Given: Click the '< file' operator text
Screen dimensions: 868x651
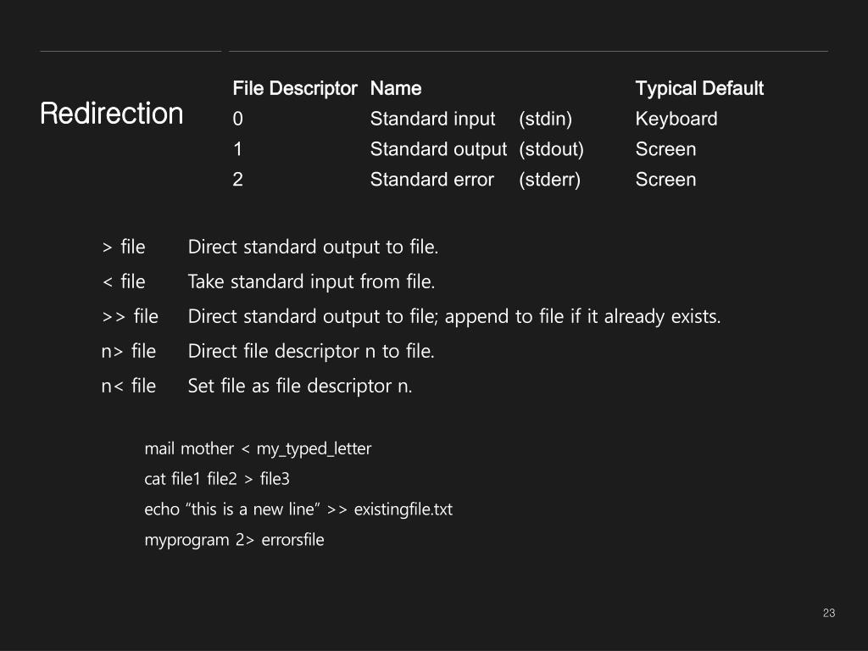Looking at the screenshot, I should (x=124, y=281).
